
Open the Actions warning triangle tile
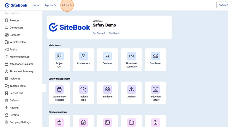(131, 89)
